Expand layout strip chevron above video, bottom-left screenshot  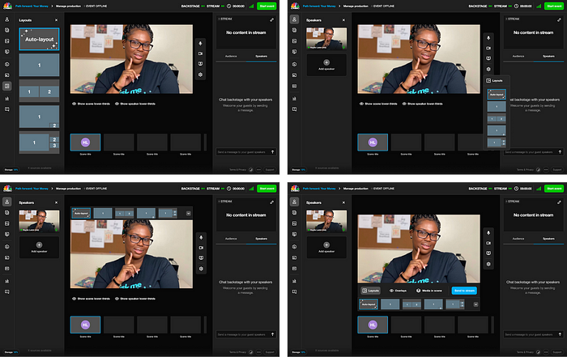tap(189, 214)
